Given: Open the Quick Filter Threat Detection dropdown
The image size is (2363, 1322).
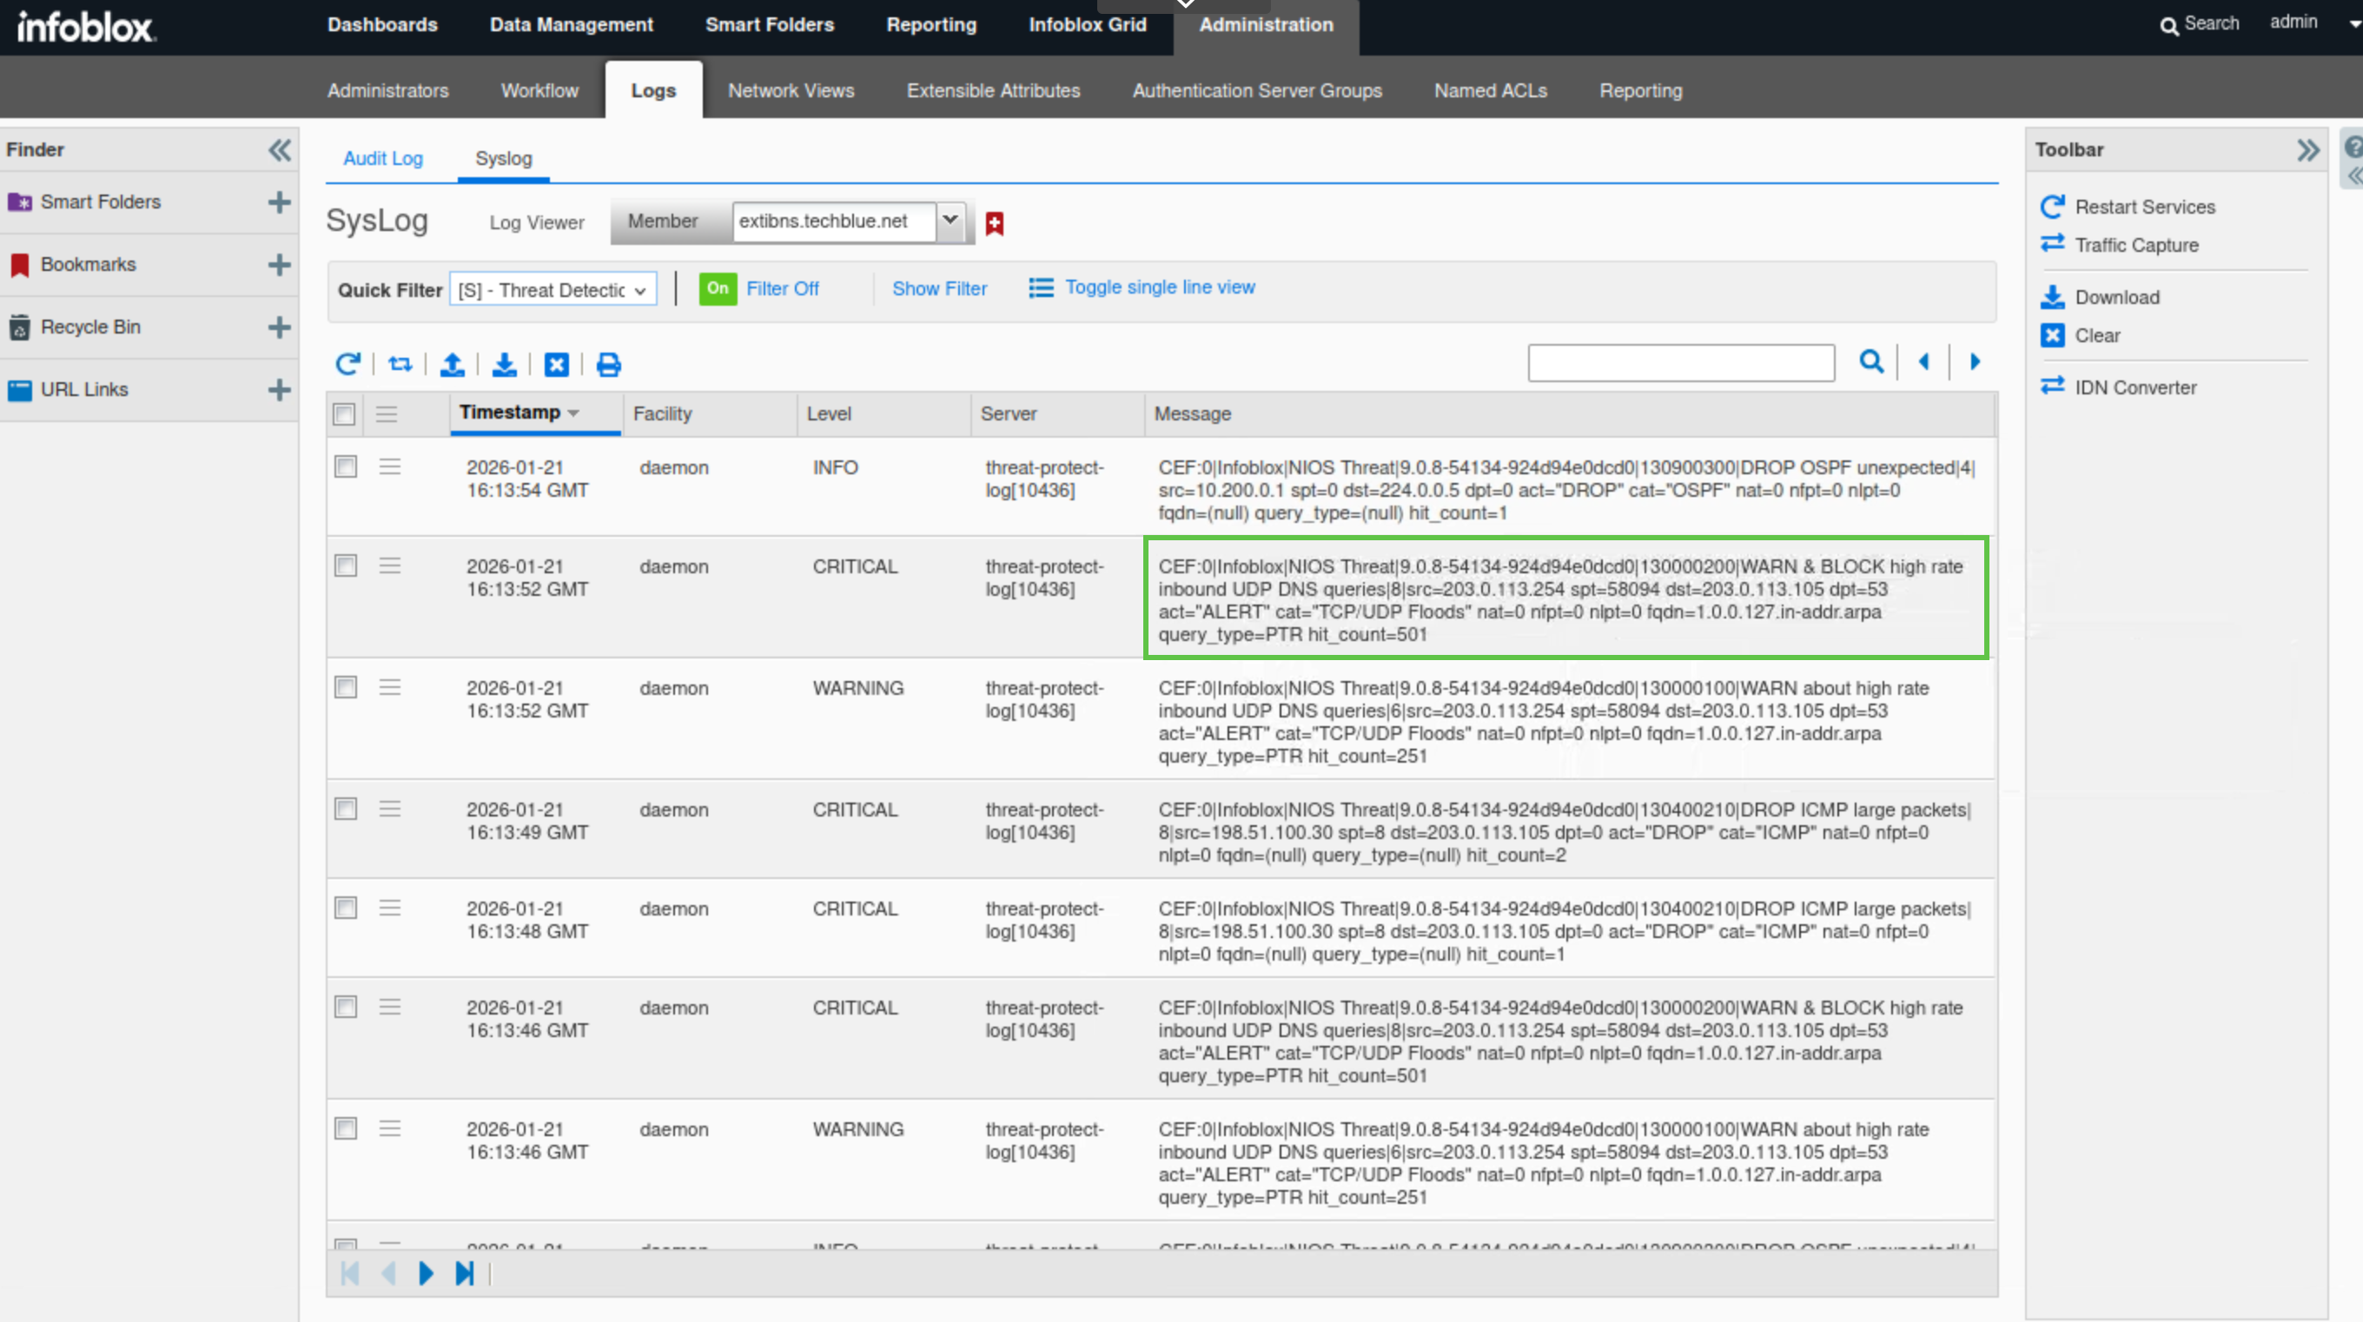Looking at the screenshot, I should (553, 290).
